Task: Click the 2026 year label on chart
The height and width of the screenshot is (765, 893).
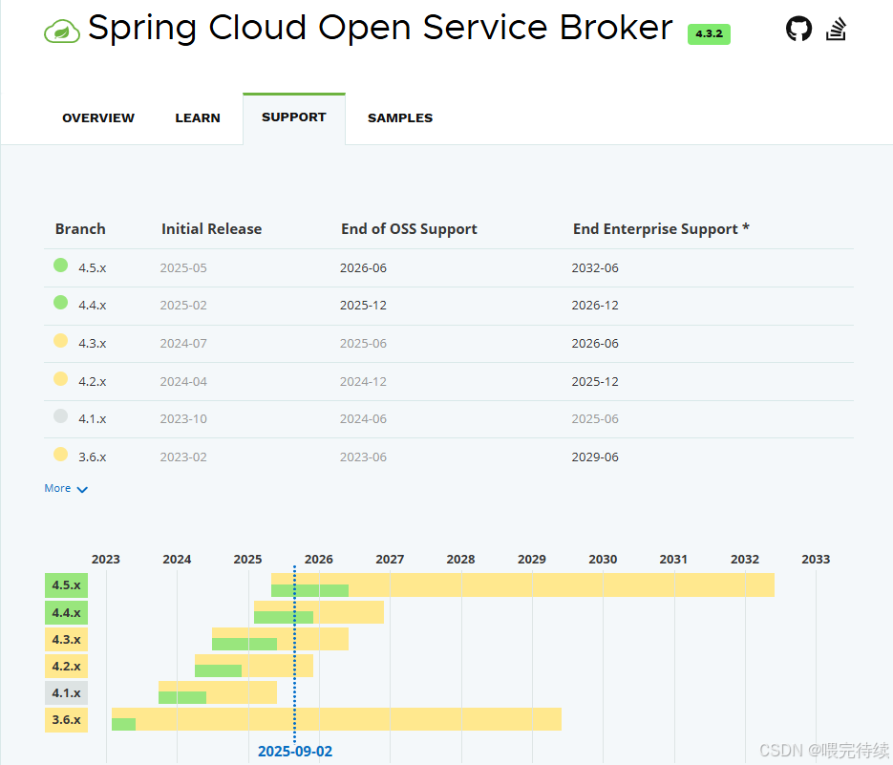Action: click(x=319, y=560)
